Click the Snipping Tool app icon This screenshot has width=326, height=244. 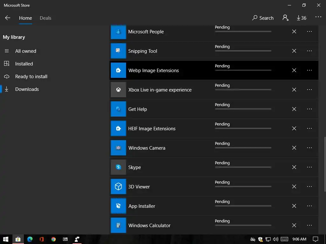pyautogui.click(x=118, y=51)
